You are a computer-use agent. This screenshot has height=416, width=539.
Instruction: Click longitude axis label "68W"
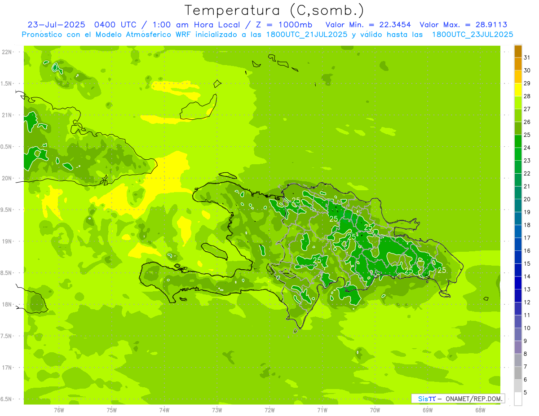pyautogui.click(x=480, y=410)
